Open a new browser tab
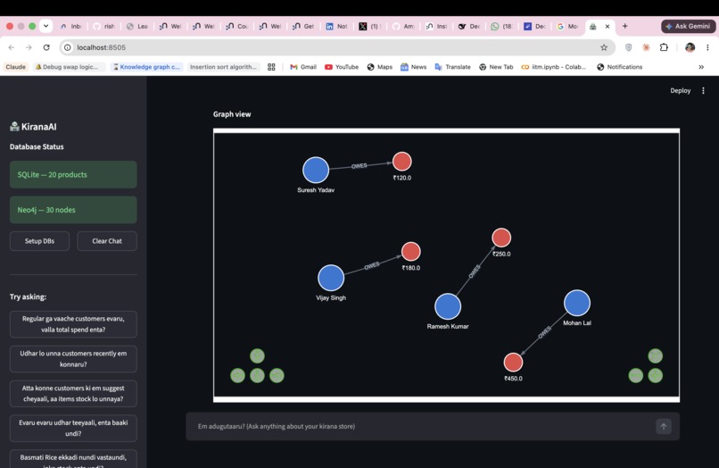Screen dimensions: 719x468 (x=624, y=26)
